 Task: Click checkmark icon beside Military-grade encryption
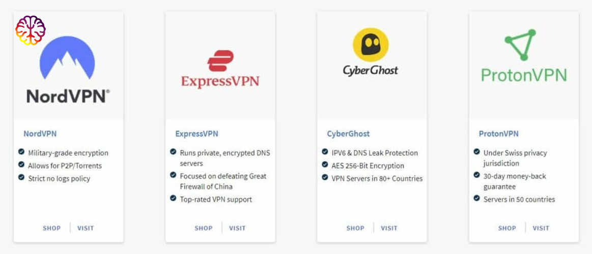coord(21,152)
